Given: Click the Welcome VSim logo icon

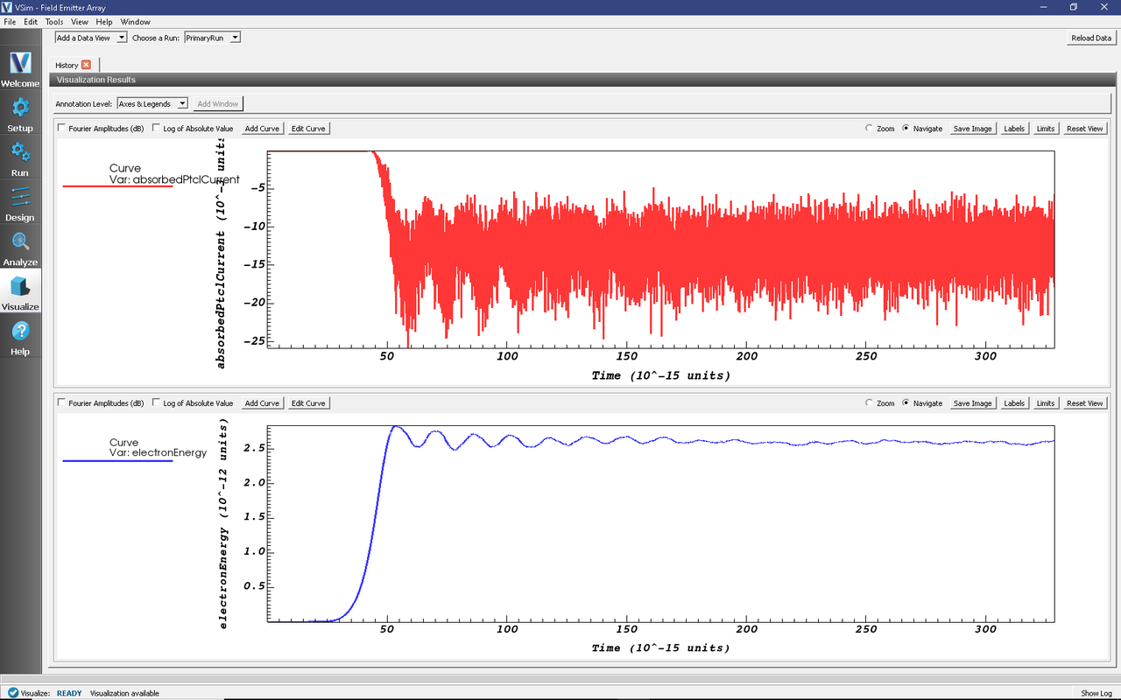Looking at the screenshot, I should (19, 63).
